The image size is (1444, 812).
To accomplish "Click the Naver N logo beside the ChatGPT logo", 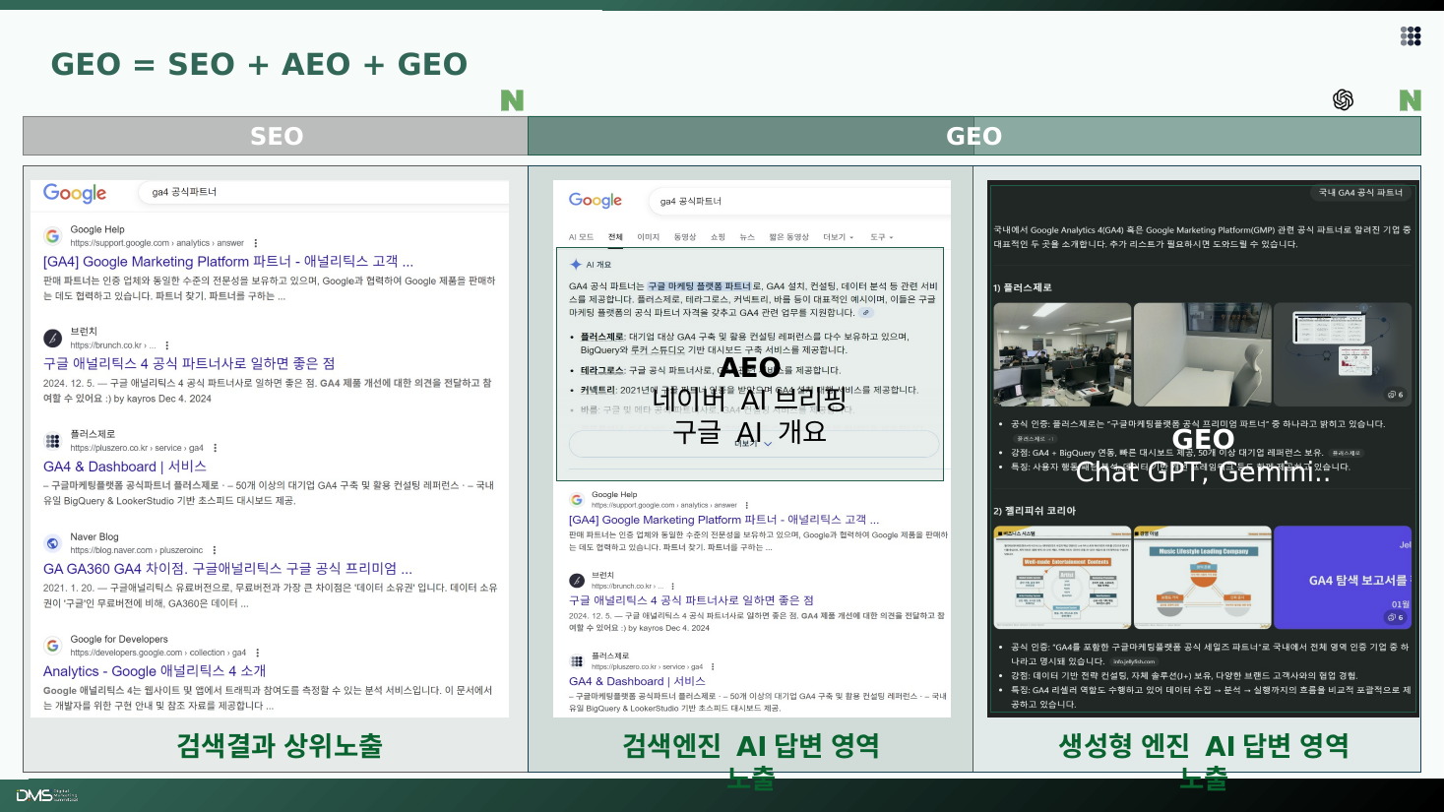I will [1410, 100].
